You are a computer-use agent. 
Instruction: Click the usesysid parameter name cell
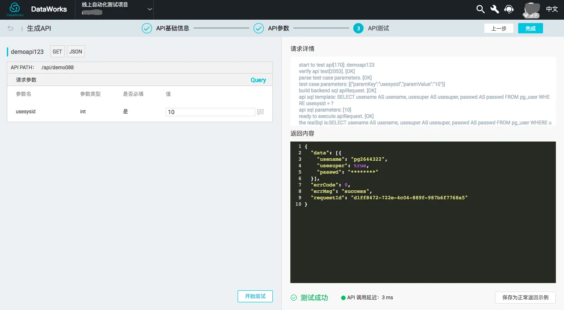click(x=26, y=112)
